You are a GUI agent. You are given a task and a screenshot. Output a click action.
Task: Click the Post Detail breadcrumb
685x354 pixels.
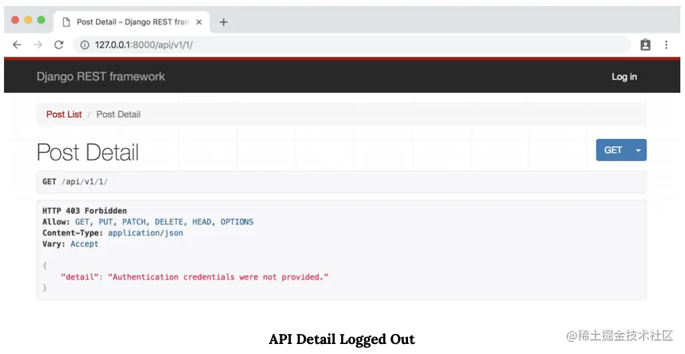(118, 114)
